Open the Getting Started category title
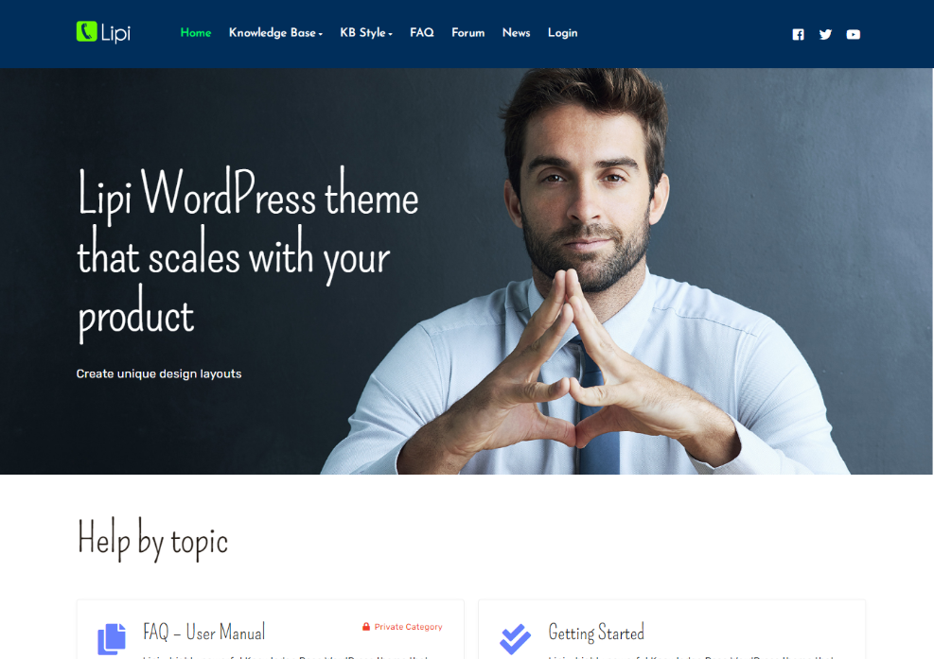The width and height of the screenshot is (934, 659). 596,632
